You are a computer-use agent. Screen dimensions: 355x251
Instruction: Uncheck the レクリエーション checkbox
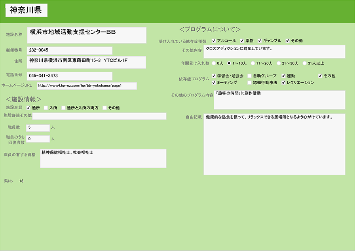pos(283,83)
